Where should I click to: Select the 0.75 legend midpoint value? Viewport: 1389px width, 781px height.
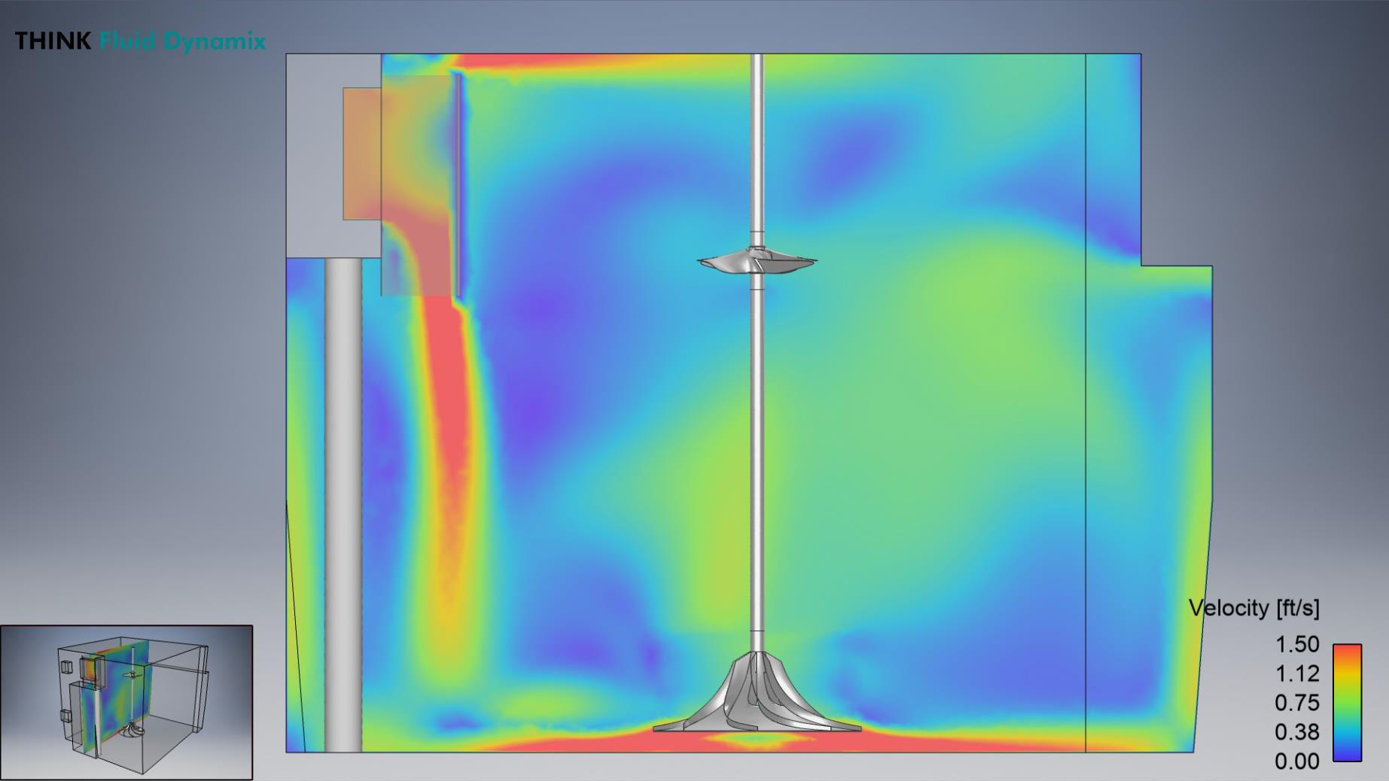pos(1296,703)
